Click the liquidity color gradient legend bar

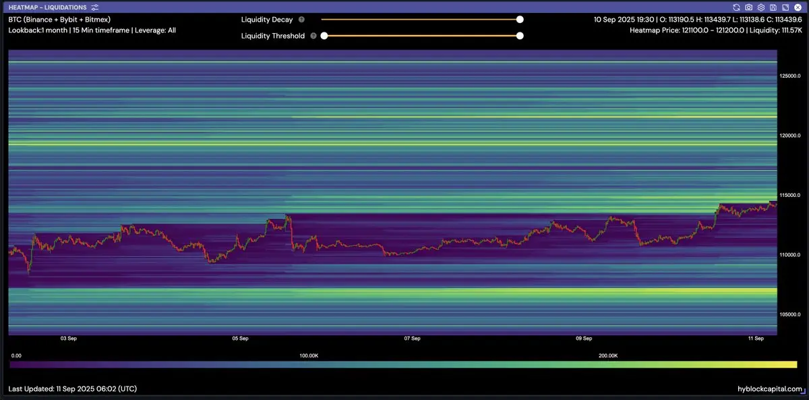click(x=403, y=364)
